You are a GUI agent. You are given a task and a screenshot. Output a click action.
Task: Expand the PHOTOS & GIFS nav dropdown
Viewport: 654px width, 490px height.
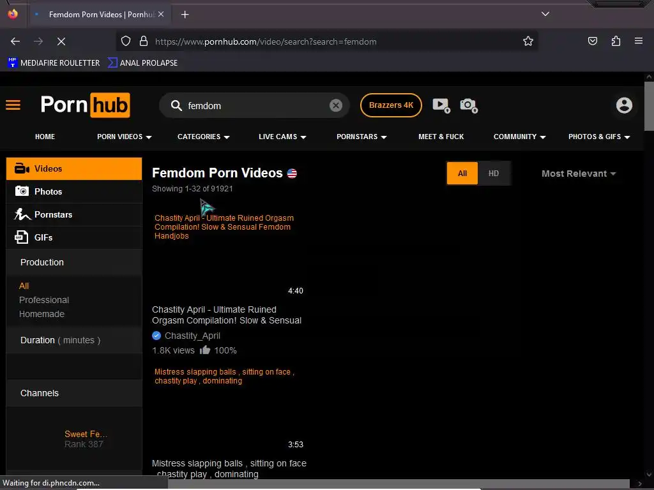tap(599, 137)
